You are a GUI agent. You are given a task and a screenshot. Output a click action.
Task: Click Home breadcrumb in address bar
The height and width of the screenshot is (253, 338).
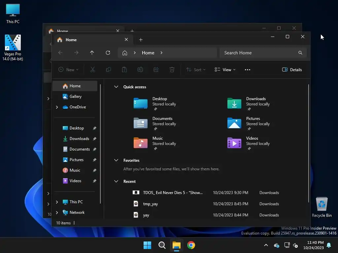tap(148, 53)
